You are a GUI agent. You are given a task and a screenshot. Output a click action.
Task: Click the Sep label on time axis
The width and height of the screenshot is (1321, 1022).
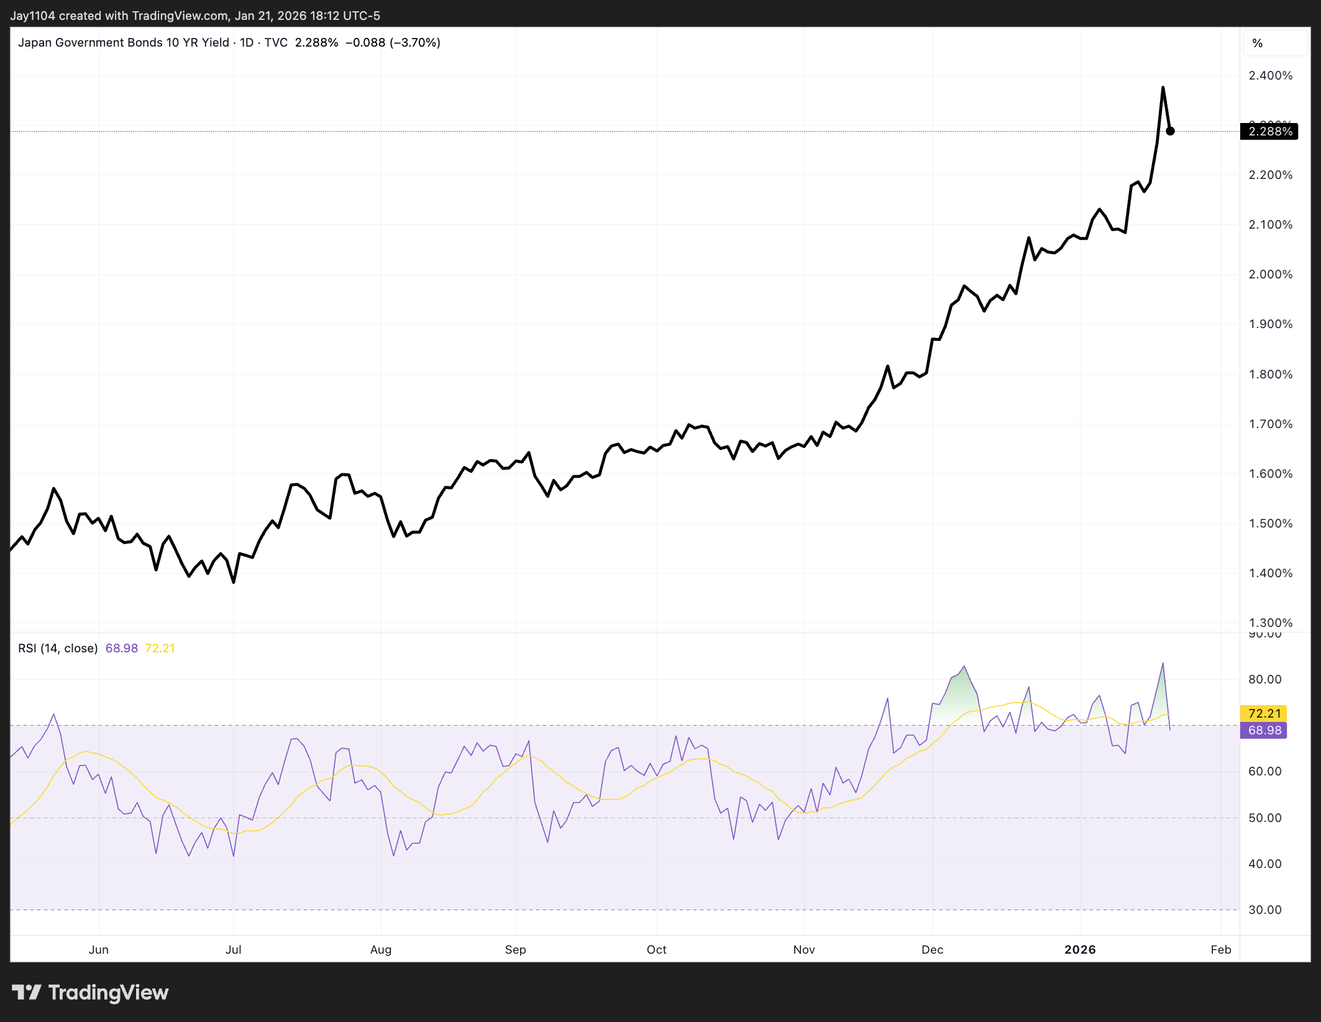click(515, 949)
